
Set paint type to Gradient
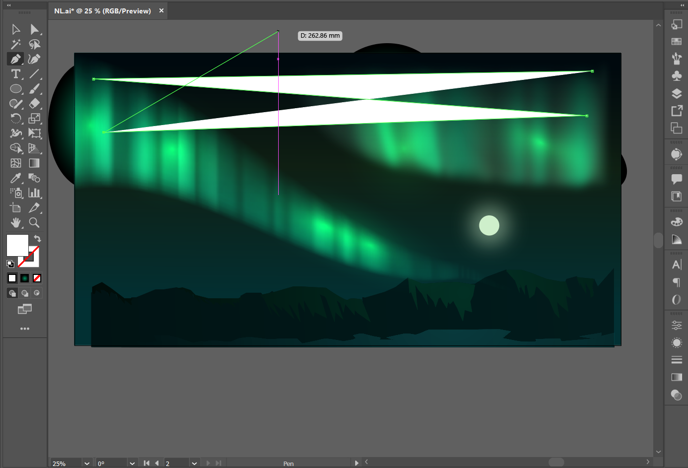coord(24,278)
